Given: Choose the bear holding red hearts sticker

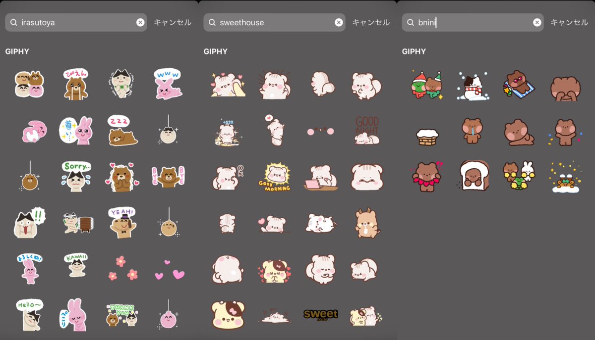Looking at the screenshot, I should (x=426, y=177).
